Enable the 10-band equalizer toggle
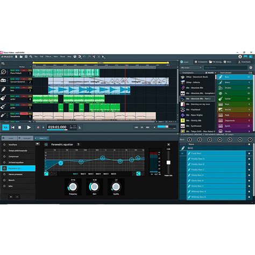The width and height of the screenshot is (255, 255). tap(4, 162)
